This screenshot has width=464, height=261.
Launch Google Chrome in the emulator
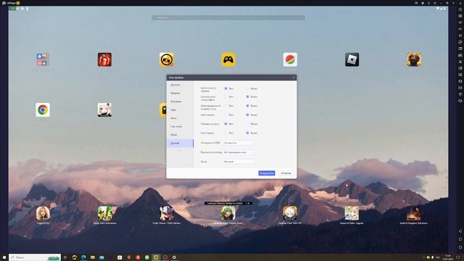(x=43, y=109)
